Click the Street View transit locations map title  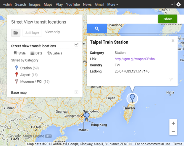39,22
